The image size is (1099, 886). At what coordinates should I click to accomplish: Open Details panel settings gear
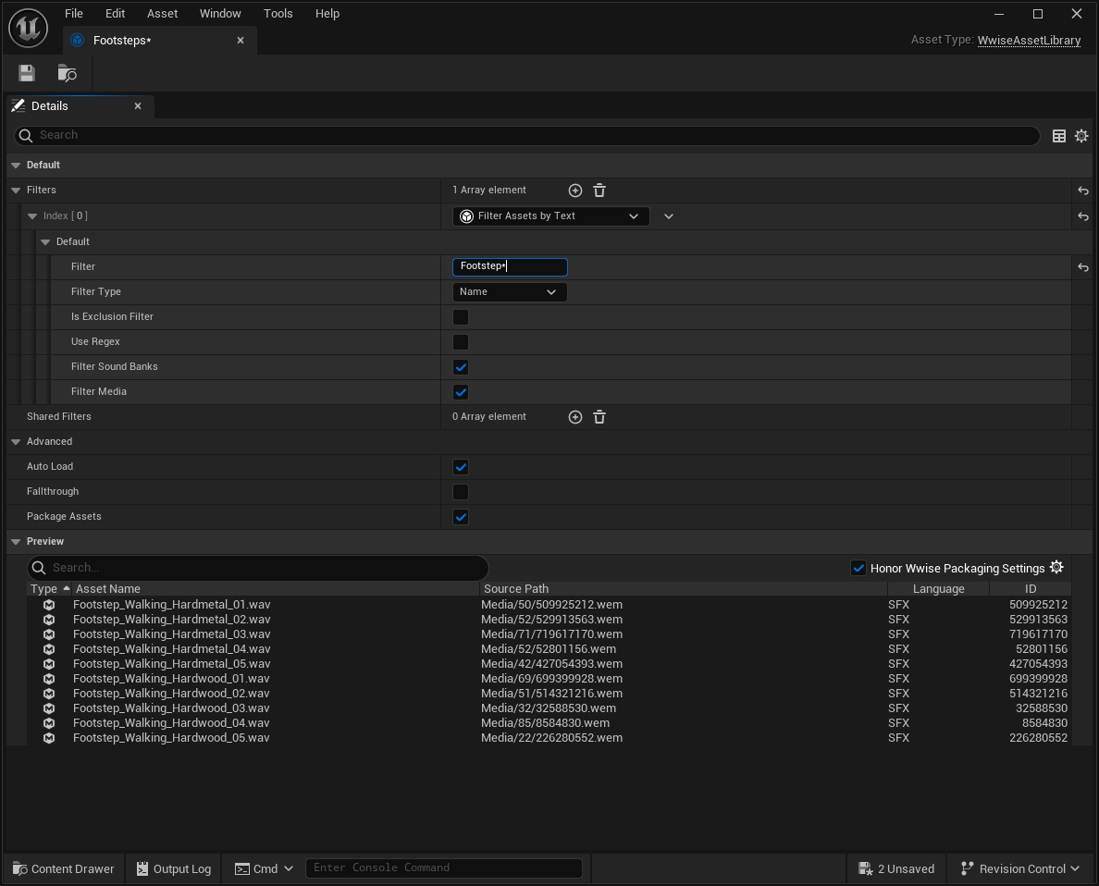pyautogui.click(x=1081, y=136)
